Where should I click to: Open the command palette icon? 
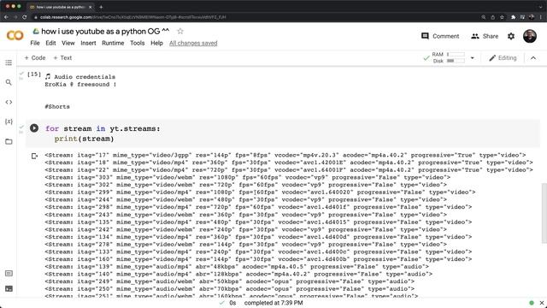(x=9, y=274)
